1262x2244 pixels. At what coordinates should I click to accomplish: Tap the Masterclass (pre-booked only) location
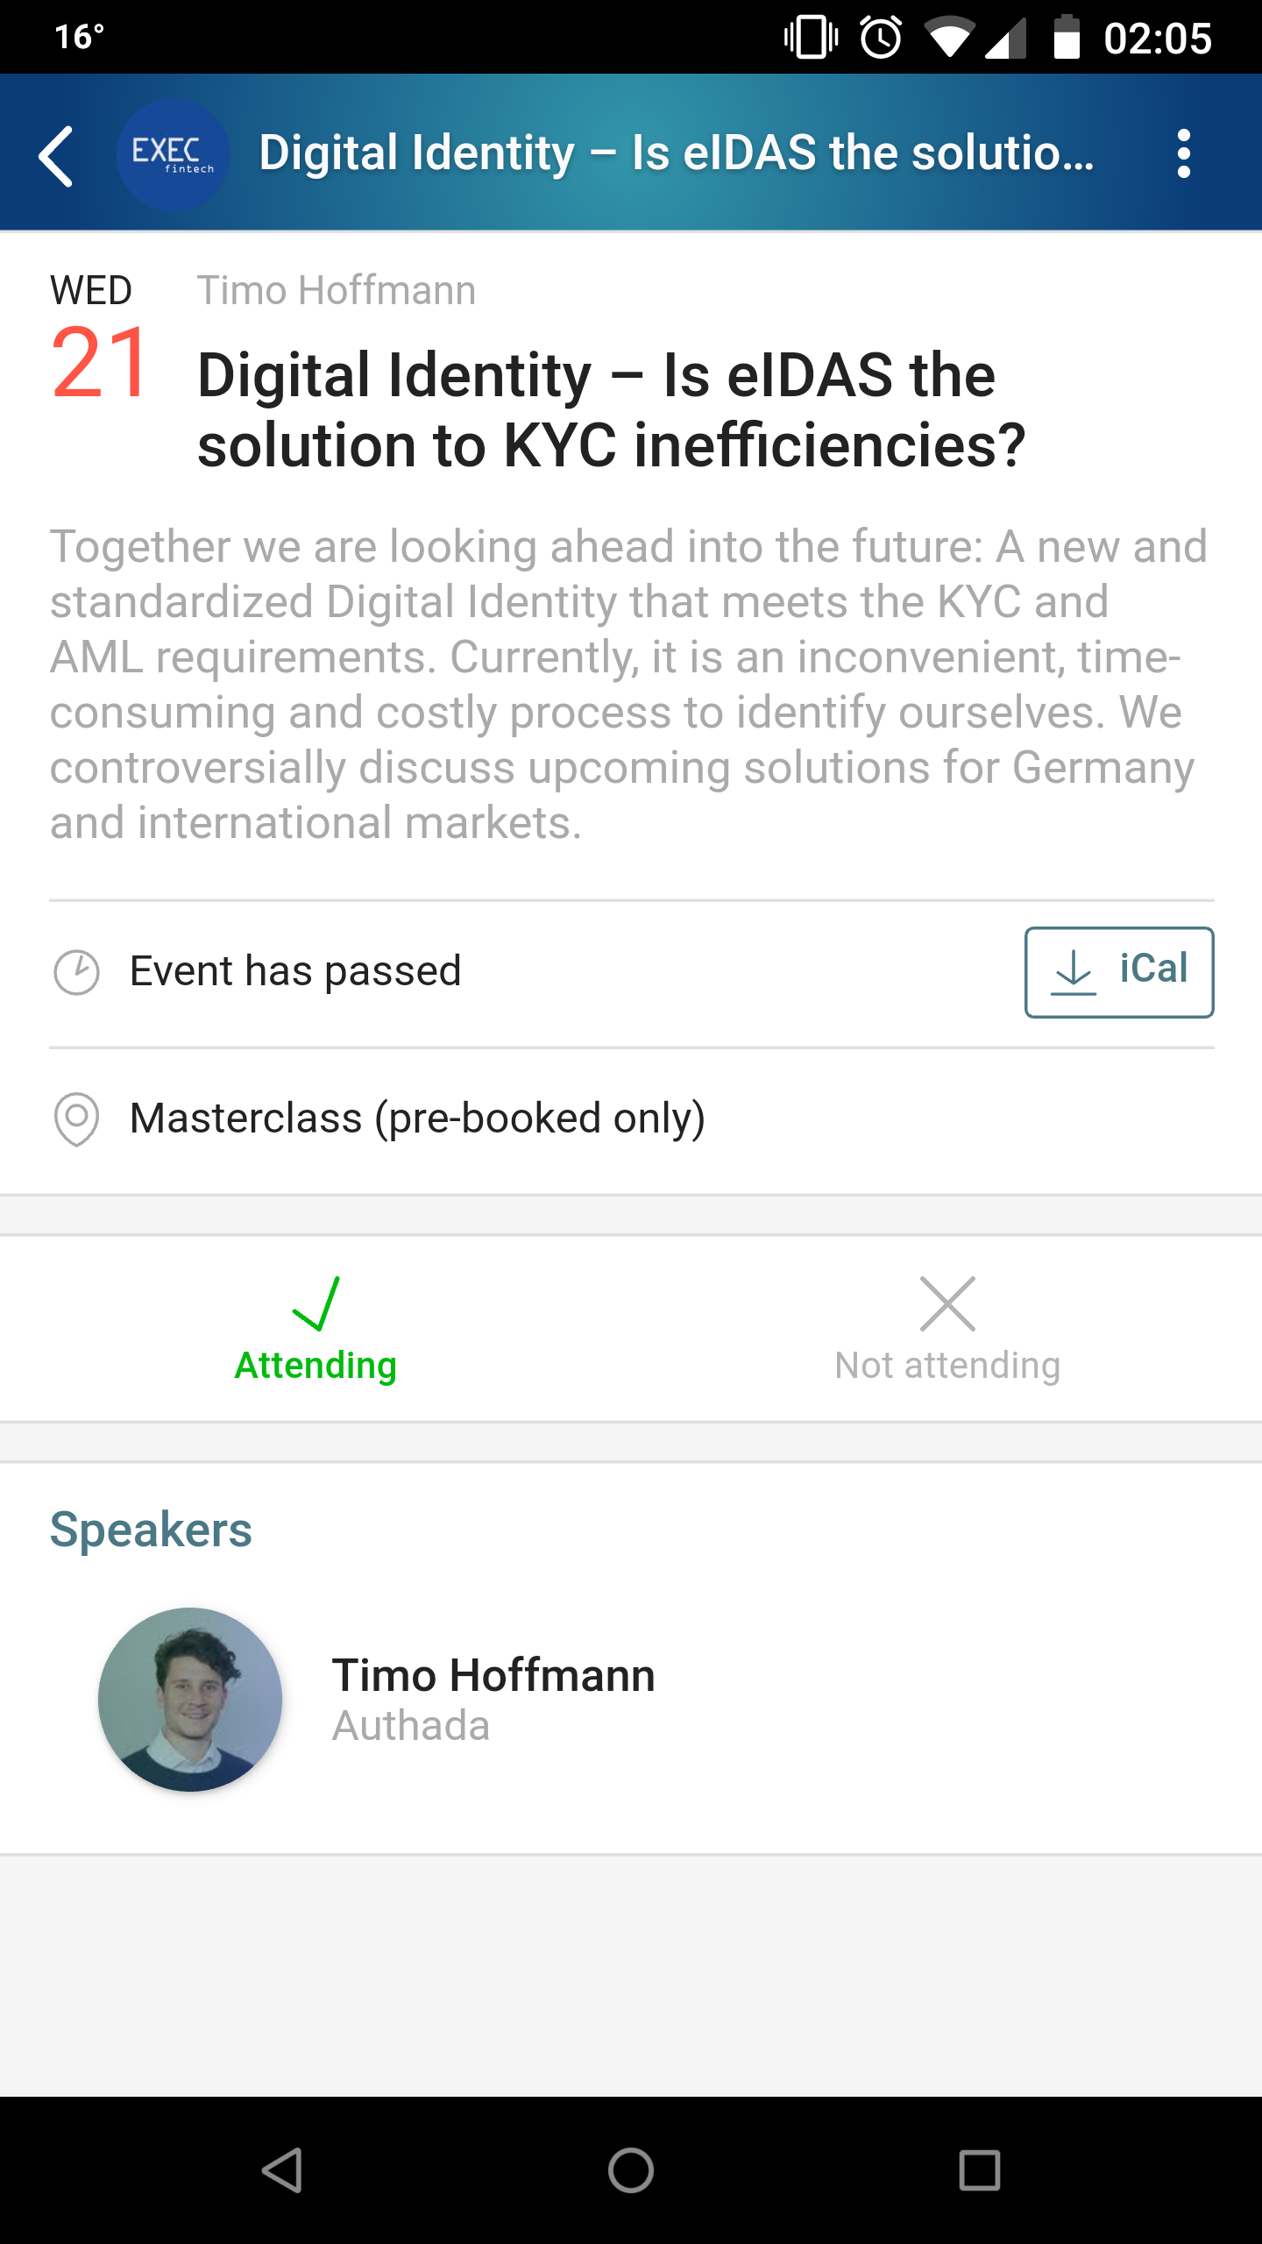(x=417, y=1118)
